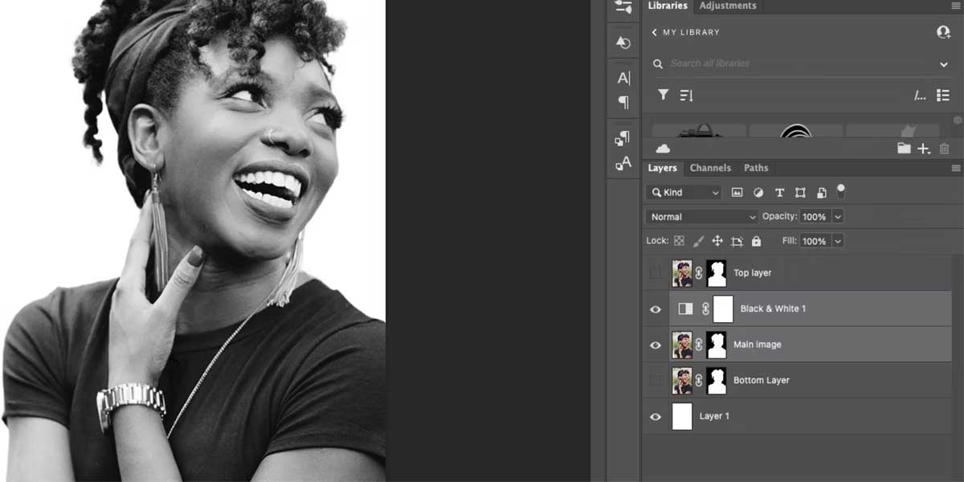Switch to the Channels tab
The width and height of the screenshot is (964, 482).
pos(710,168)
